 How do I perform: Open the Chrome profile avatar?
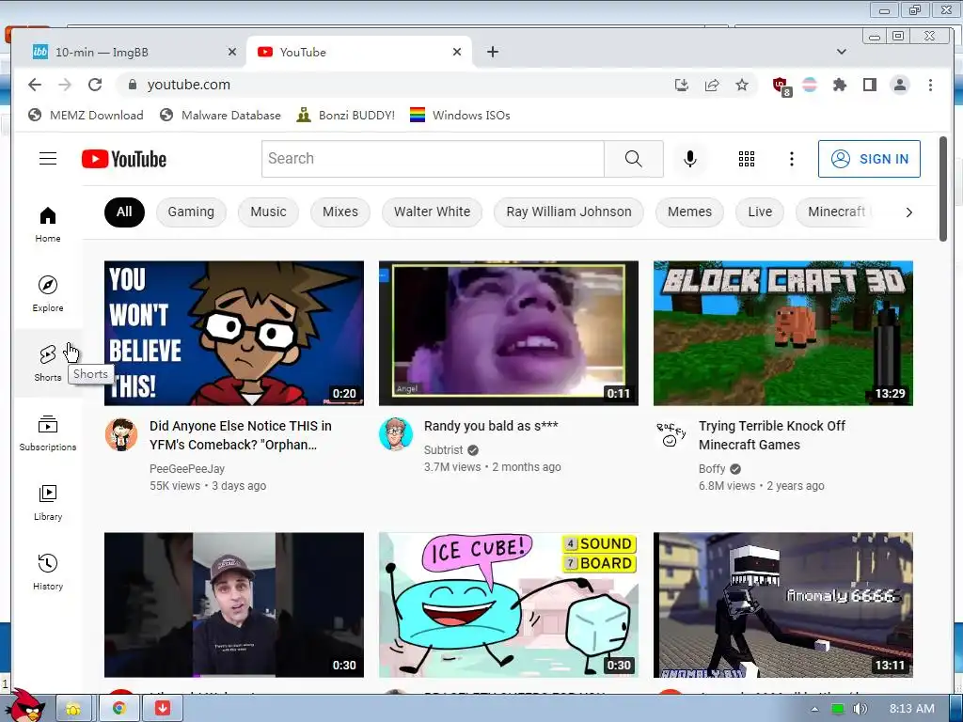click(900, 85)
